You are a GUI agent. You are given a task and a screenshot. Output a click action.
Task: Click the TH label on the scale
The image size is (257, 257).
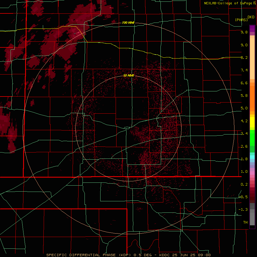[x=245, y=222]
